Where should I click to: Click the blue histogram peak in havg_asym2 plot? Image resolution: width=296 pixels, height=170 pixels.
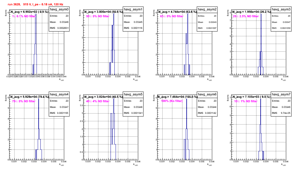click(188, 14)
